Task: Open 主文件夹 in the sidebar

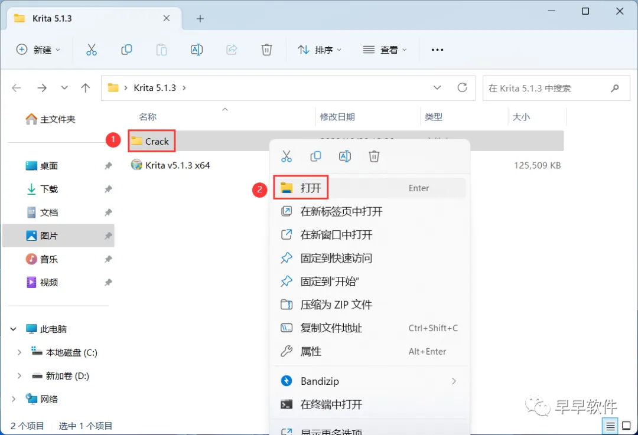Action: tap(50, 119)
